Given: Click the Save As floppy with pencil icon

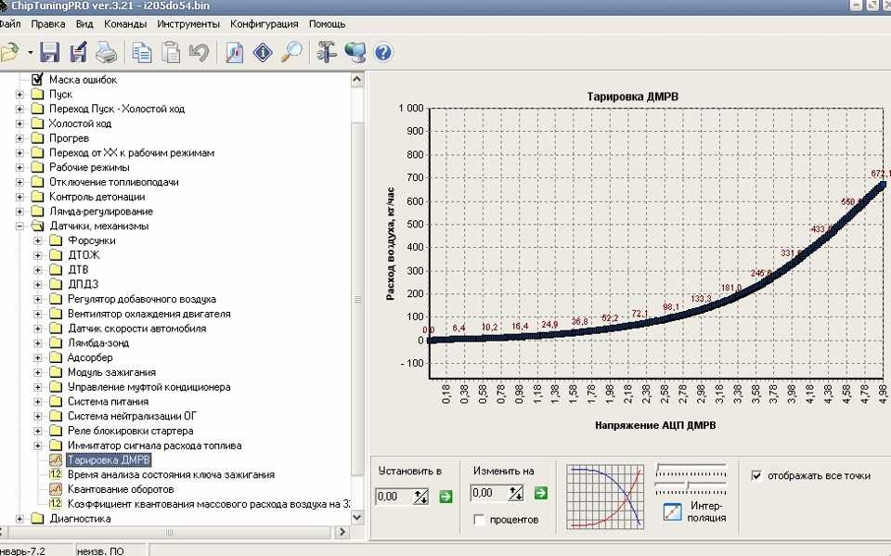Looking at the screenshot, I should (78, 52).
